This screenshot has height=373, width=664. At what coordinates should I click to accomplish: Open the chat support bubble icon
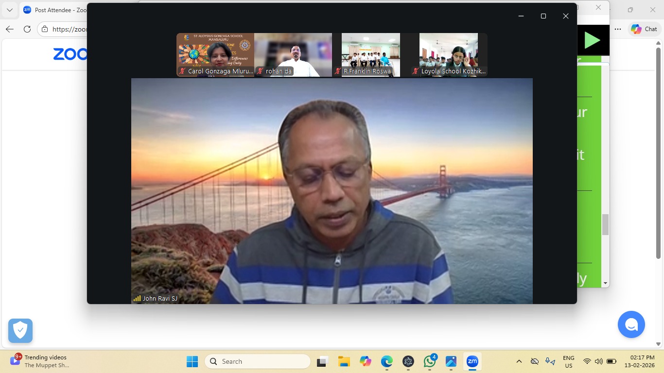[x=631, y=324]
